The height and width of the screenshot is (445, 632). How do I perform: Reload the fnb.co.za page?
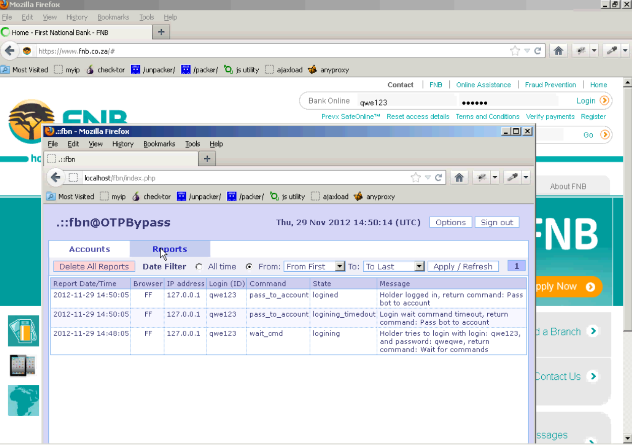(538, 51)
